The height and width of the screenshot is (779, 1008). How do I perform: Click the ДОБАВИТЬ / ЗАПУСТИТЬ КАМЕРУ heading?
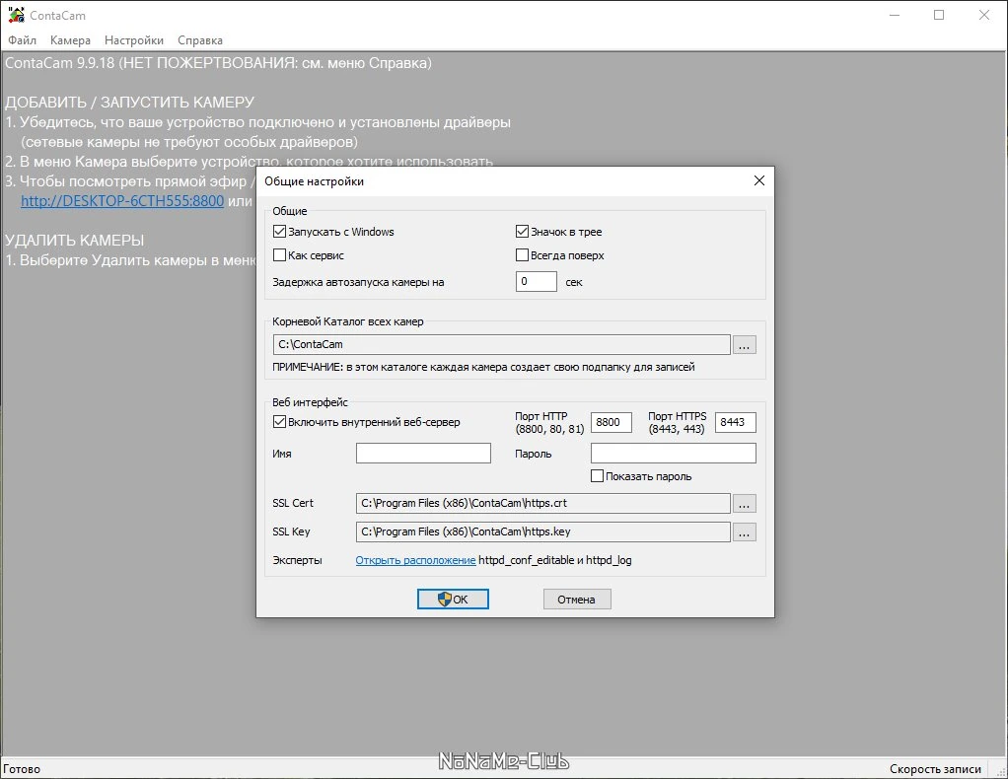pyautogui.click(x=130, y=103)
